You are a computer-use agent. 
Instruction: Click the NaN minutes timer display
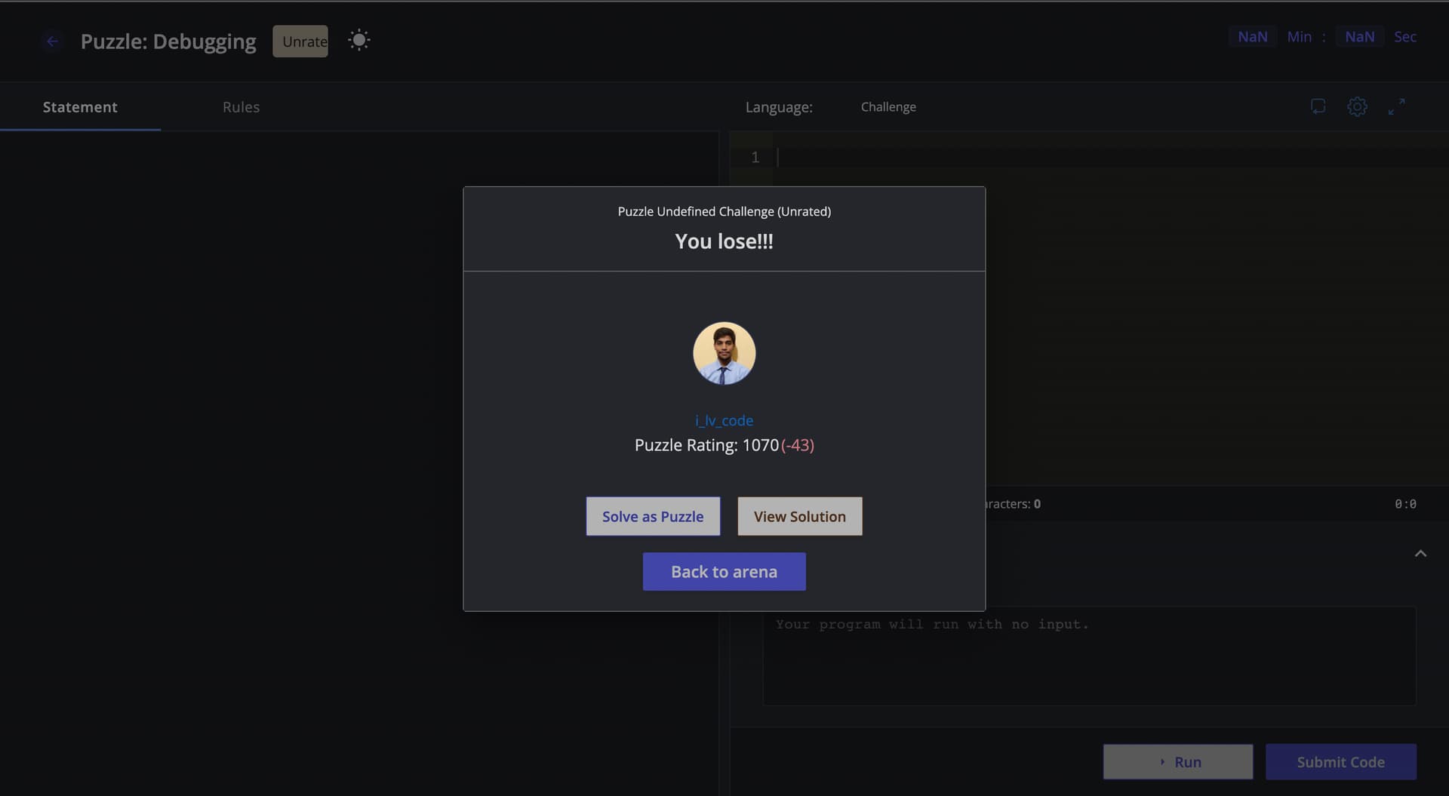click(1253, 36)
